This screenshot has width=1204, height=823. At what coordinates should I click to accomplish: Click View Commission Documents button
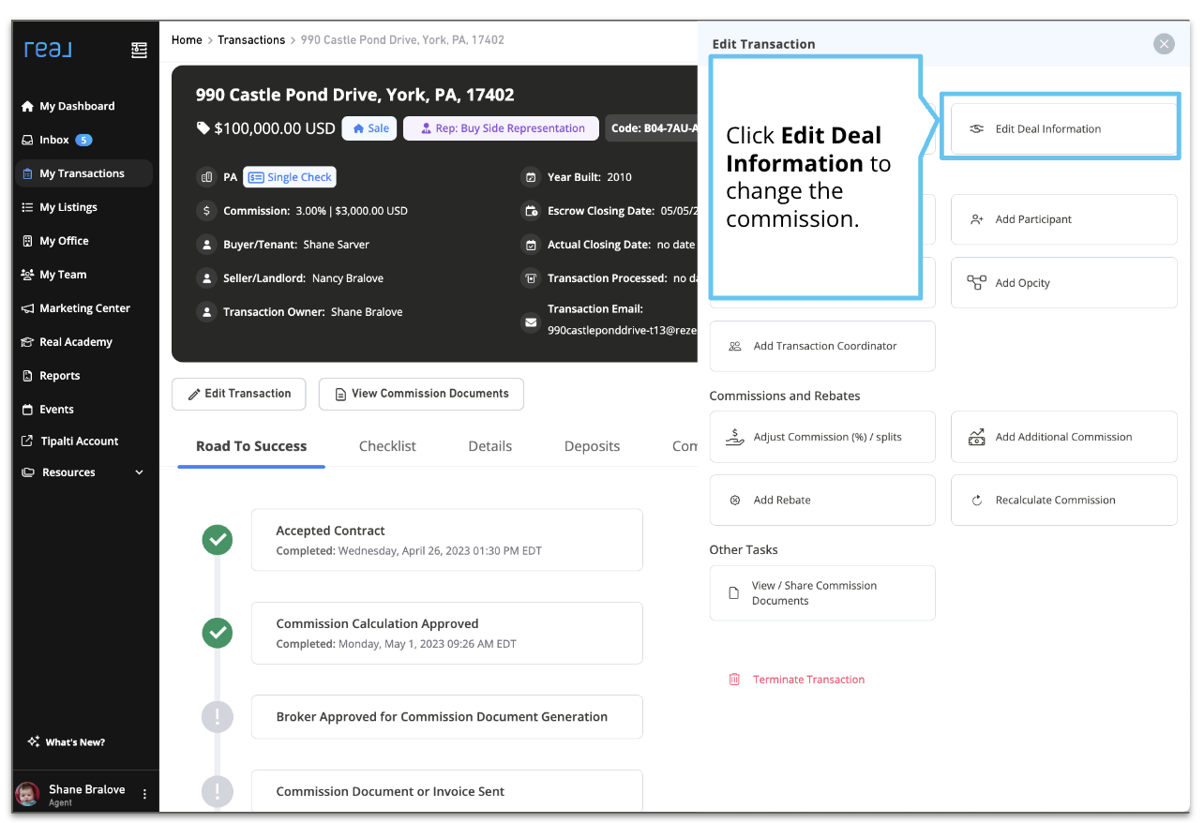click(421, 394)
